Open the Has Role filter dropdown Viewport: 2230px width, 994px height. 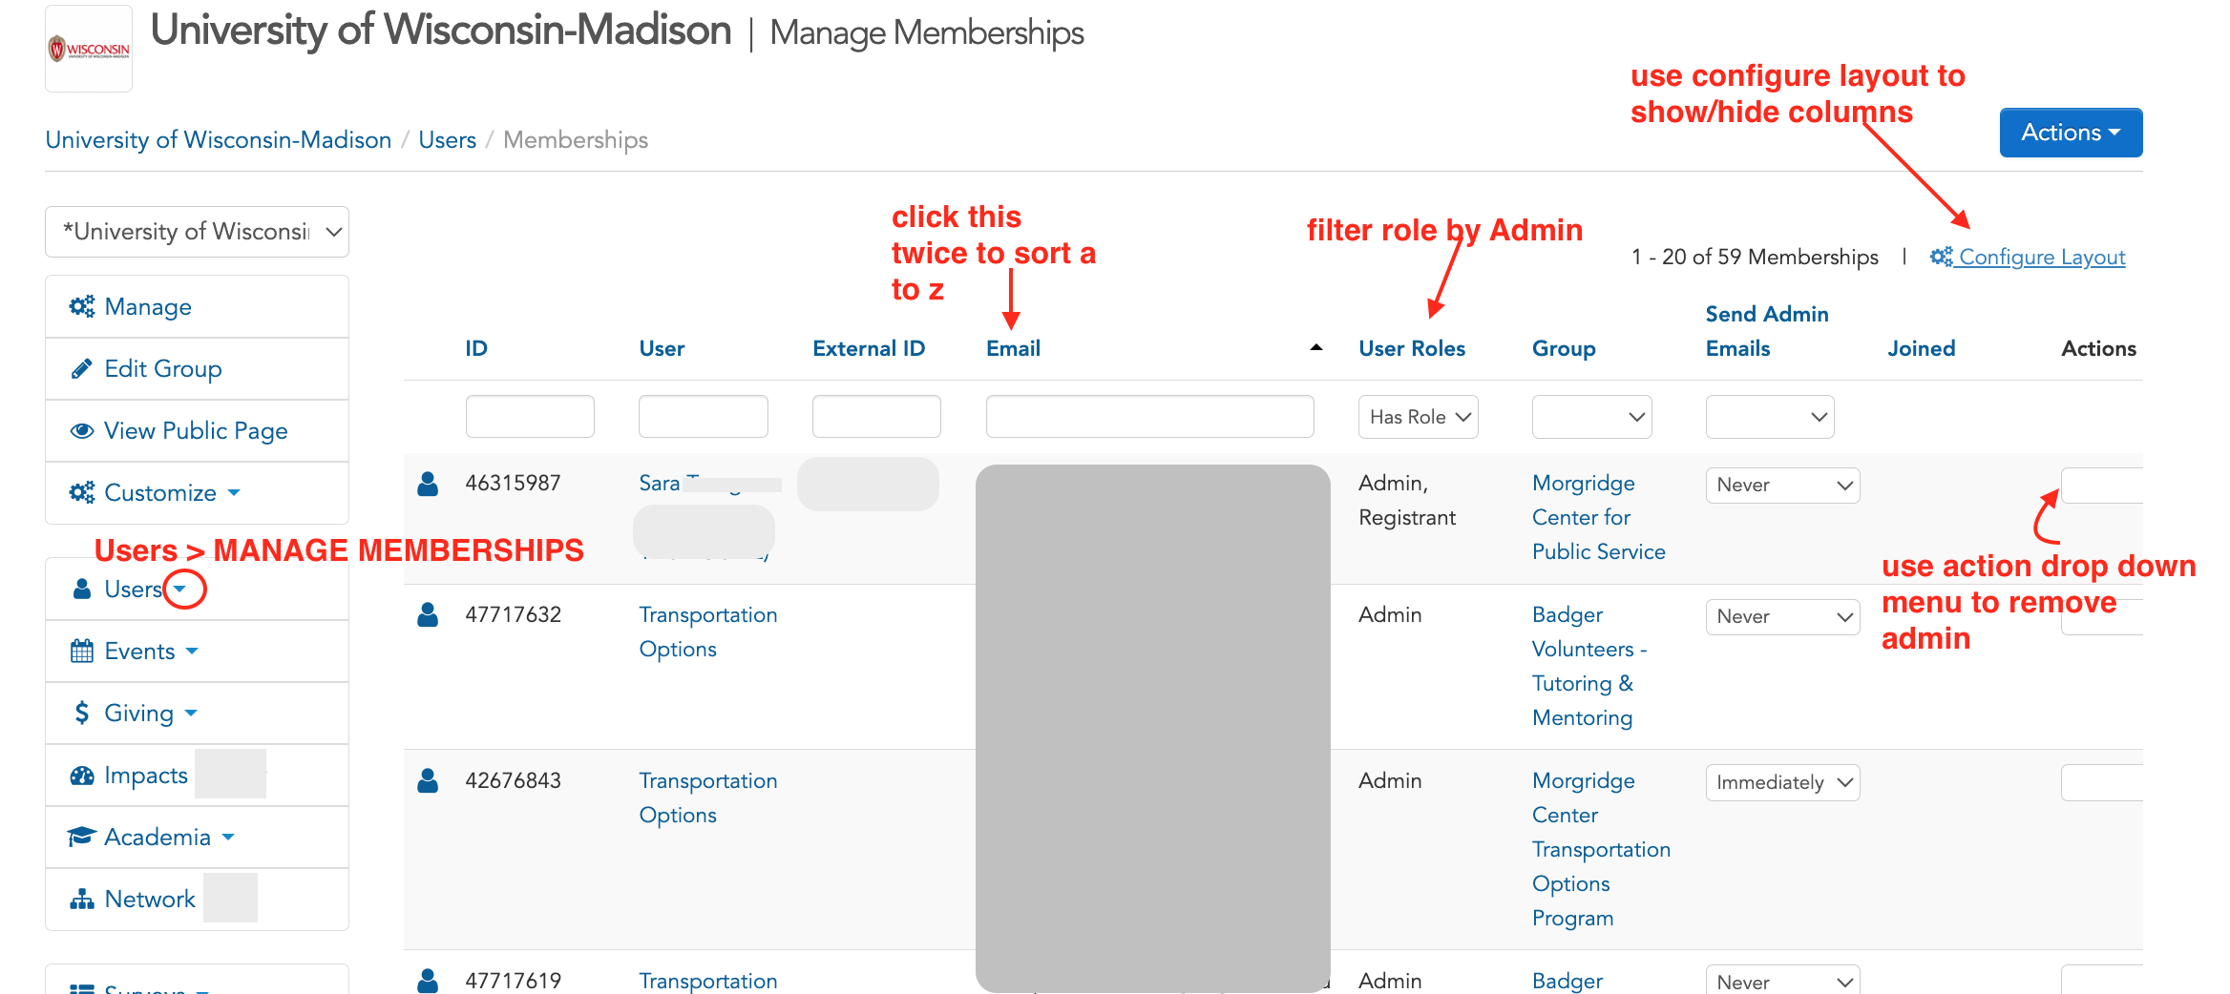click(x=1418, y=417)
